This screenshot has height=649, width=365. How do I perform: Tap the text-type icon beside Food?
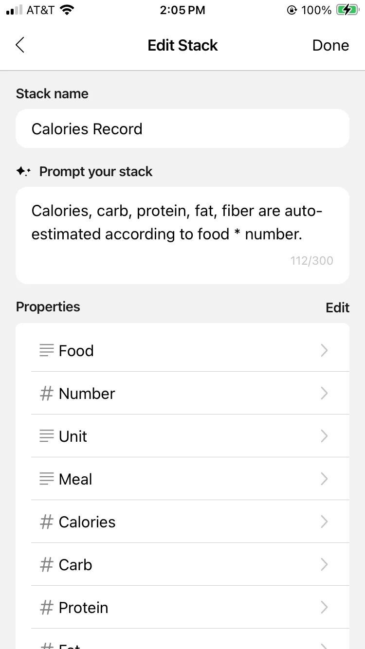(x=46, y=350)
